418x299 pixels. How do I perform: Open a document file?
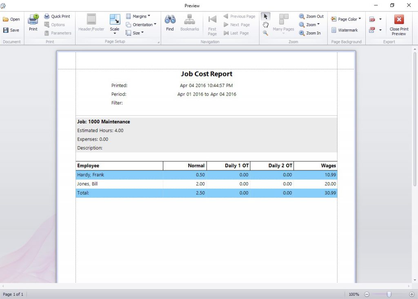coord(11,19)
